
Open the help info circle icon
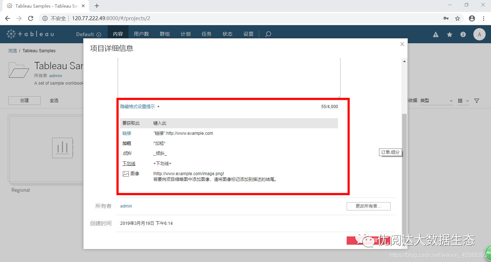coord(463,35)
